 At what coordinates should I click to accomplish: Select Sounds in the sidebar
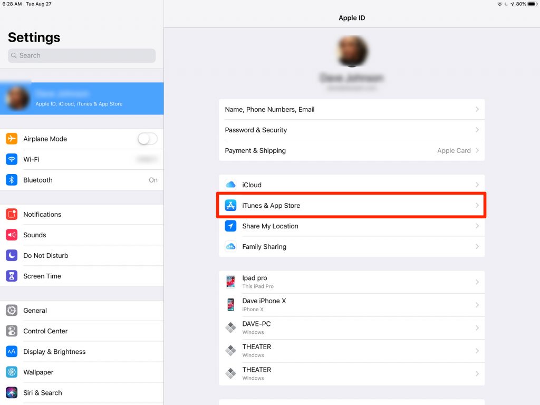82,235
